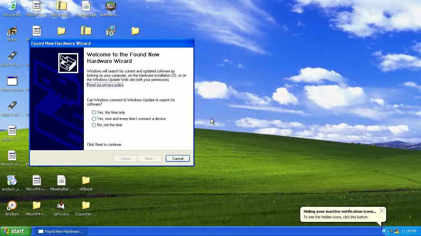The image size is (421, 236).
Task: Cancel the Found New Hardware Wizard
Action: pyautogui.click(x=178, y=159)
